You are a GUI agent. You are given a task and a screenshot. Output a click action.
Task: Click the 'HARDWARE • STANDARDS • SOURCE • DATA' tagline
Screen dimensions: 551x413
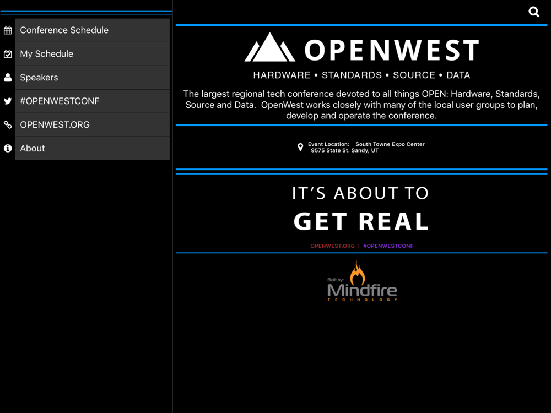[x=361, y=75]
